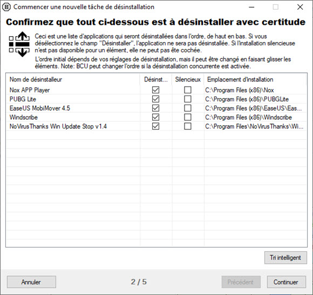The width and height of the screenshot is (313, 295).
Task: Uncheck Désinstaller for PUBG Lite
Action: (155, 99)
